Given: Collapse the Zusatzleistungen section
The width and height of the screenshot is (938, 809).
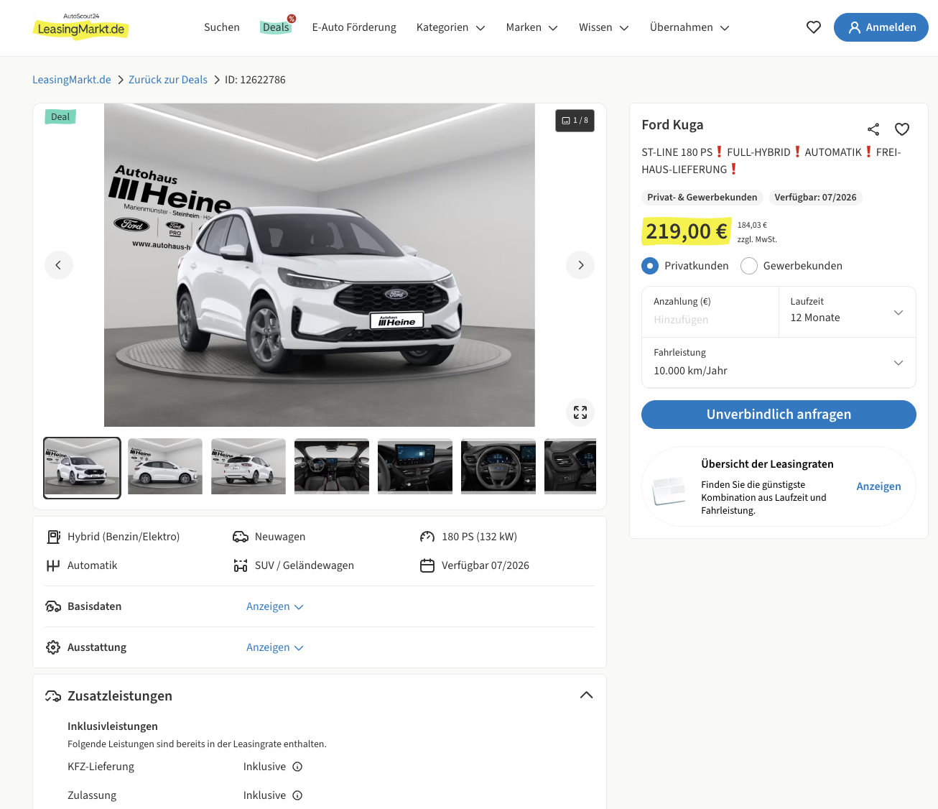Looking at the screenshot, I should pos(586,695).
